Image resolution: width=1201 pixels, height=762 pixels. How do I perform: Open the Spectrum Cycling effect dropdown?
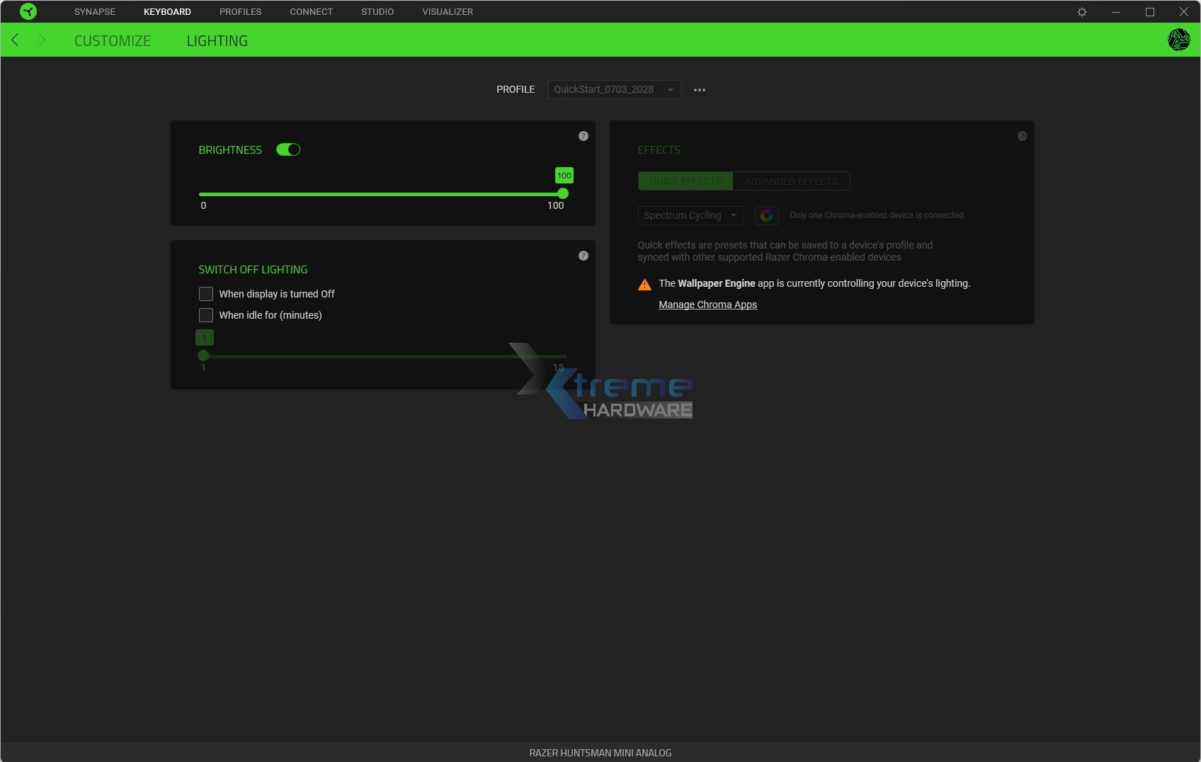click(x=690, y=215)
